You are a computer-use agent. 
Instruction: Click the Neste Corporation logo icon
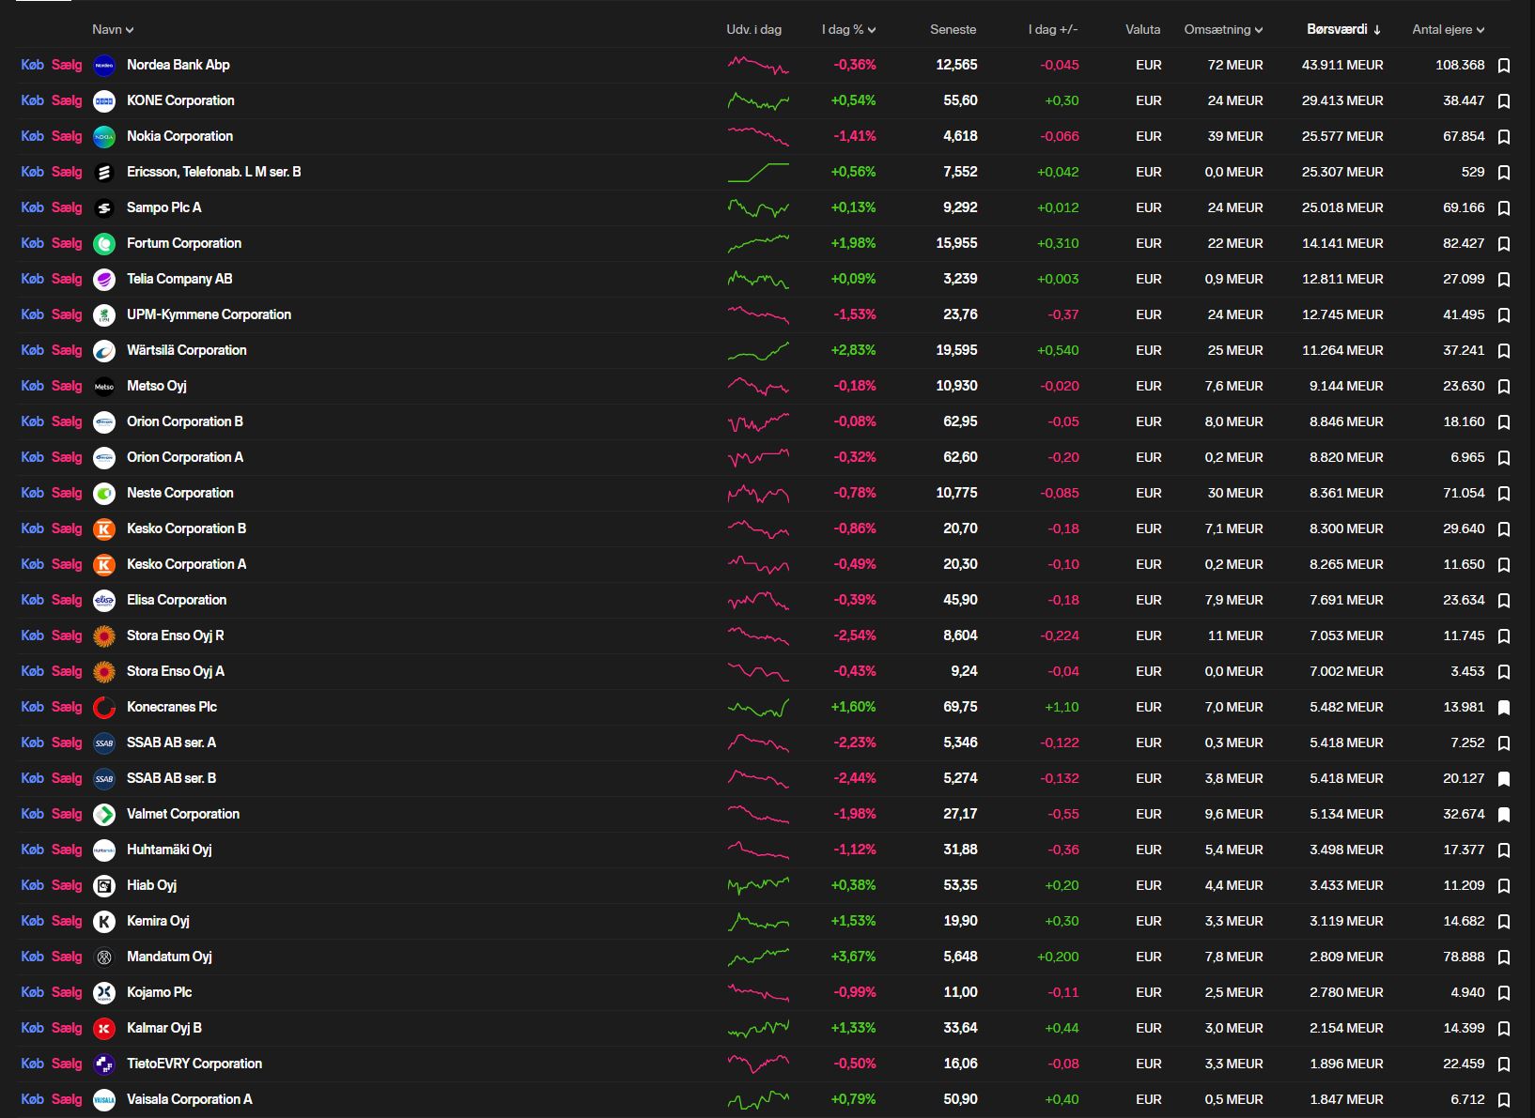[x=104, y=494]
